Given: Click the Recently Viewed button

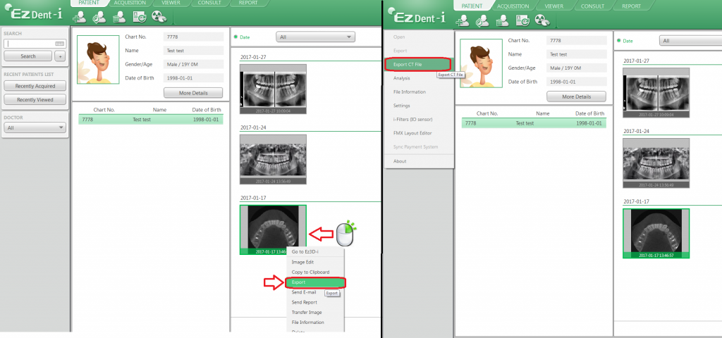Looking at the screenshot, I should pos(35,100).
